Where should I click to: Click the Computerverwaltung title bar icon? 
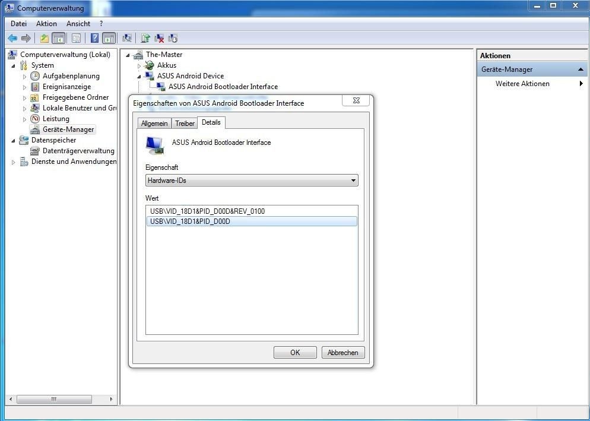coord(9,8)
